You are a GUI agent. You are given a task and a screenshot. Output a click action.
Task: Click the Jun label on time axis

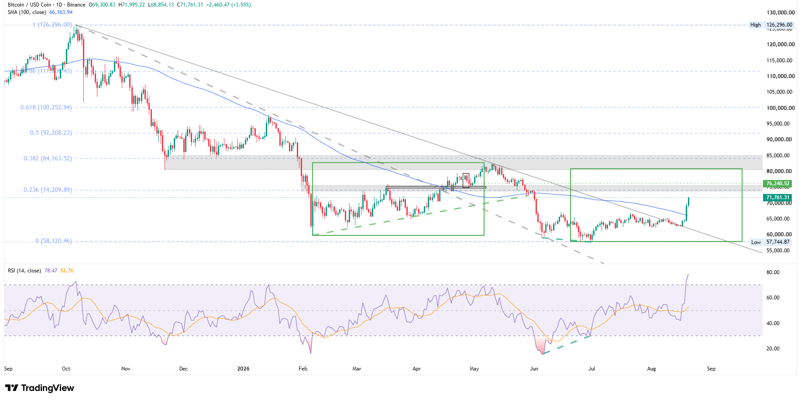pyautogui.click(x=534, y=369)
